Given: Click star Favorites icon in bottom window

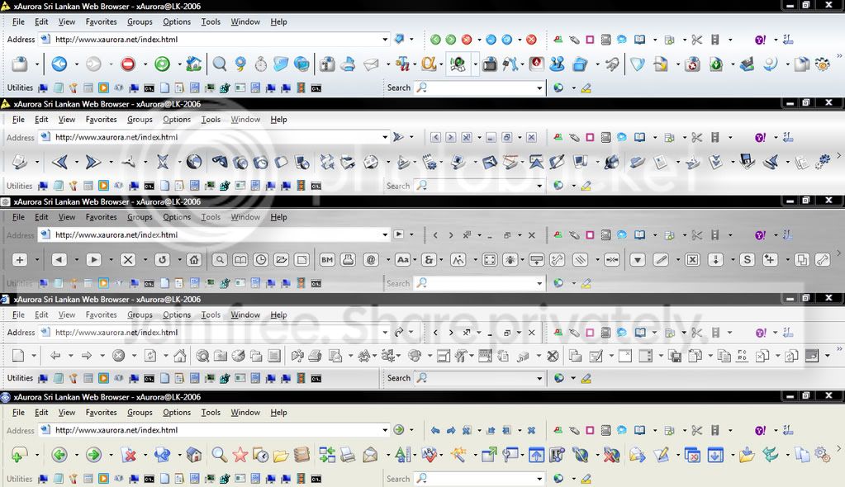Looking at the screenshot, I should 240,455.
